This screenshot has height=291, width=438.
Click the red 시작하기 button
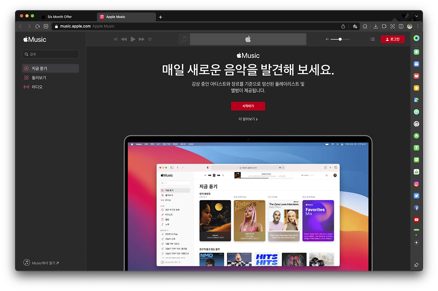[x=248, y=106]
